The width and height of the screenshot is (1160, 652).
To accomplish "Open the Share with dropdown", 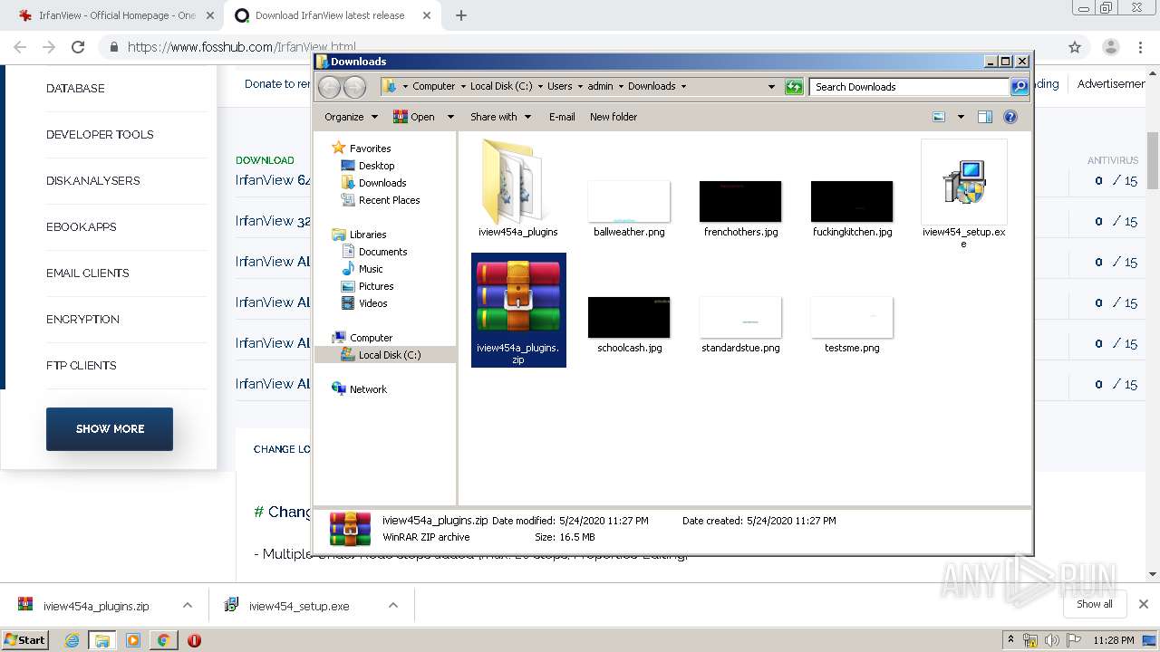I will click(x=499, y=117).
